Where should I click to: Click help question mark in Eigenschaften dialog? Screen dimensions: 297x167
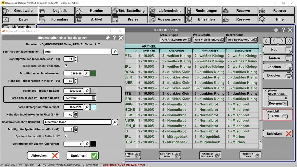114,38
